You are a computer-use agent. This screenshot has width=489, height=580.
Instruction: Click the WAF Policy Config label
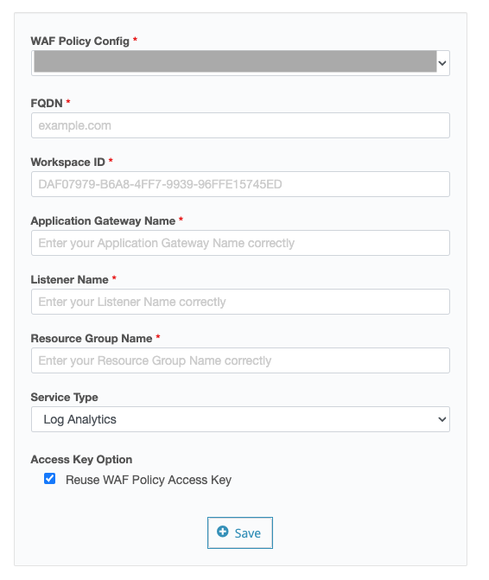point(80,41)
